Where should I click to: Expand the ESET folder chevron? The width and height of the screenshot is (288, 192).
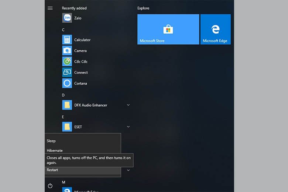pos(128,127)
